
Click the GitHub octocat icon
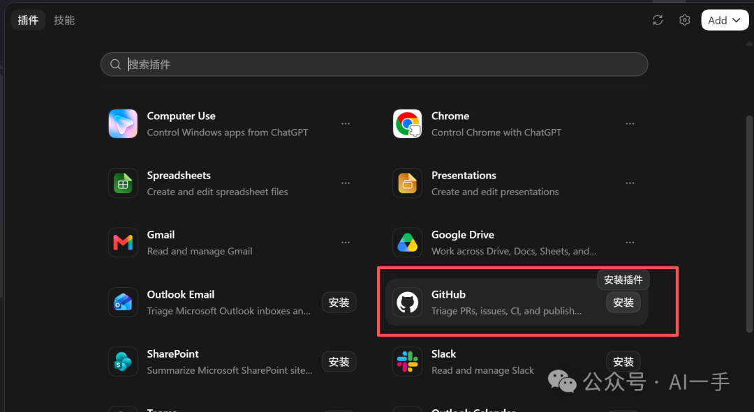click(407, 303)
